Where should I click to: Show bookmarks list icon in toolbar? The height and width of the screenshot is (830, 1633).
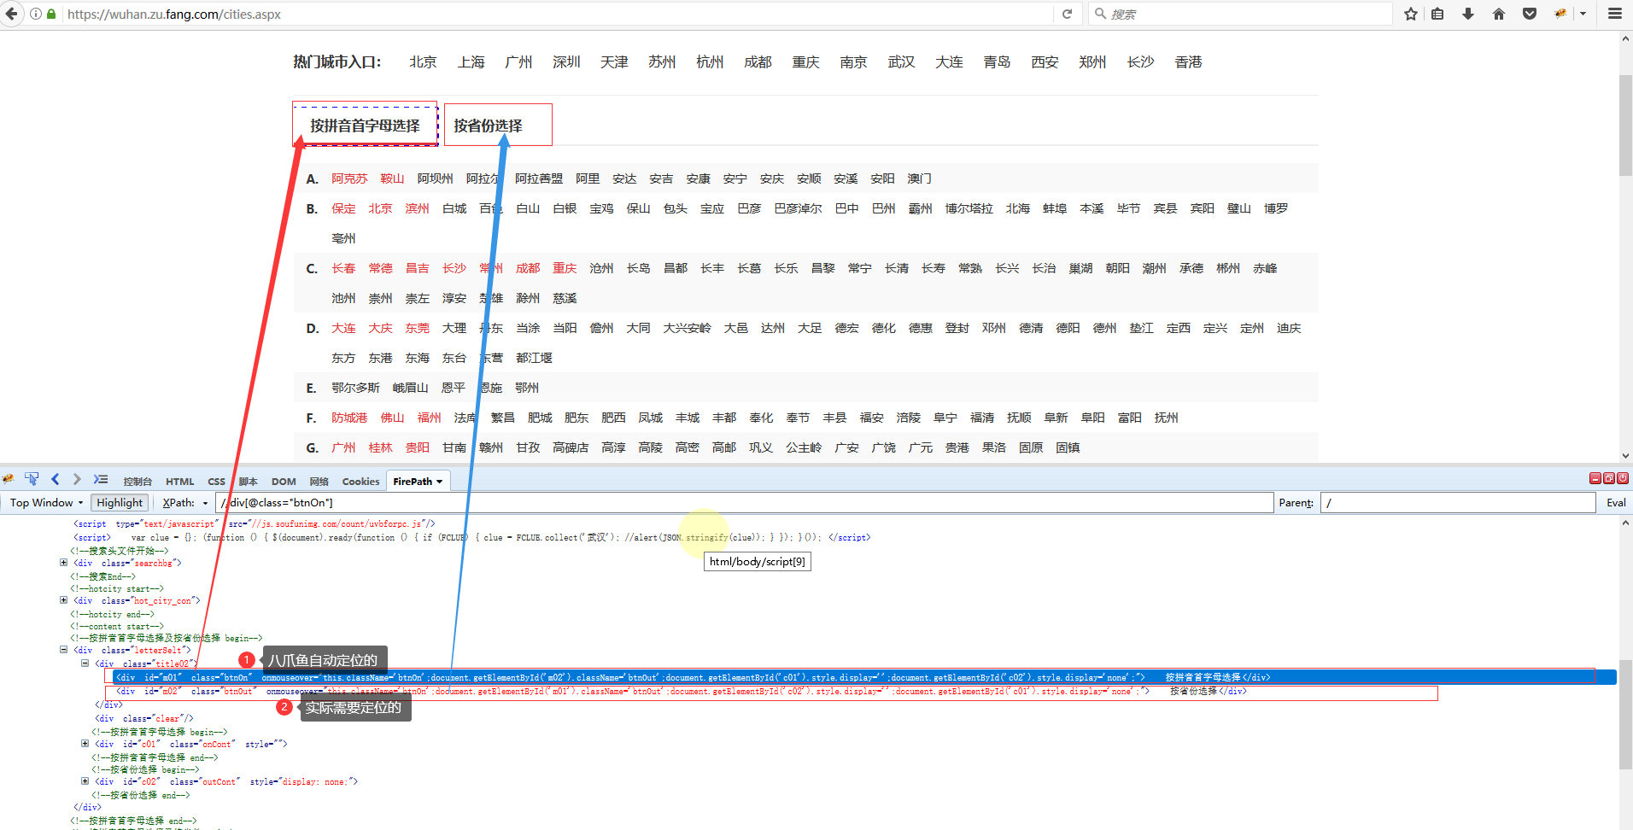click(1438, 14)
